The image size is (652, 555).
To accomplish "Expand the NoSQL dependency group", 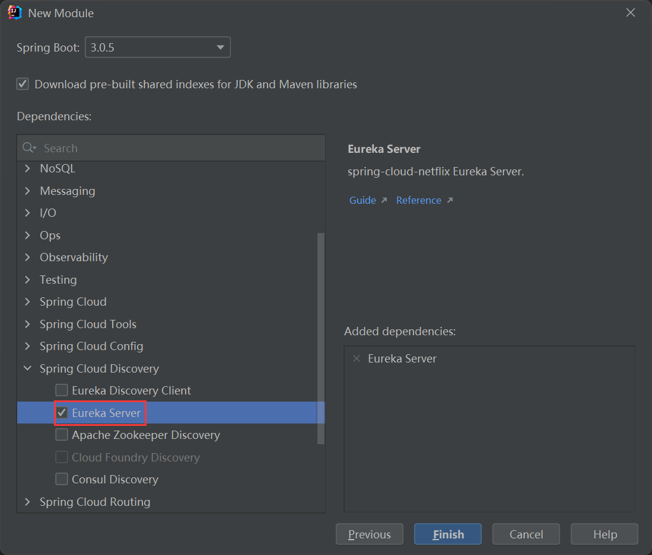I will (x=27, y=169).
